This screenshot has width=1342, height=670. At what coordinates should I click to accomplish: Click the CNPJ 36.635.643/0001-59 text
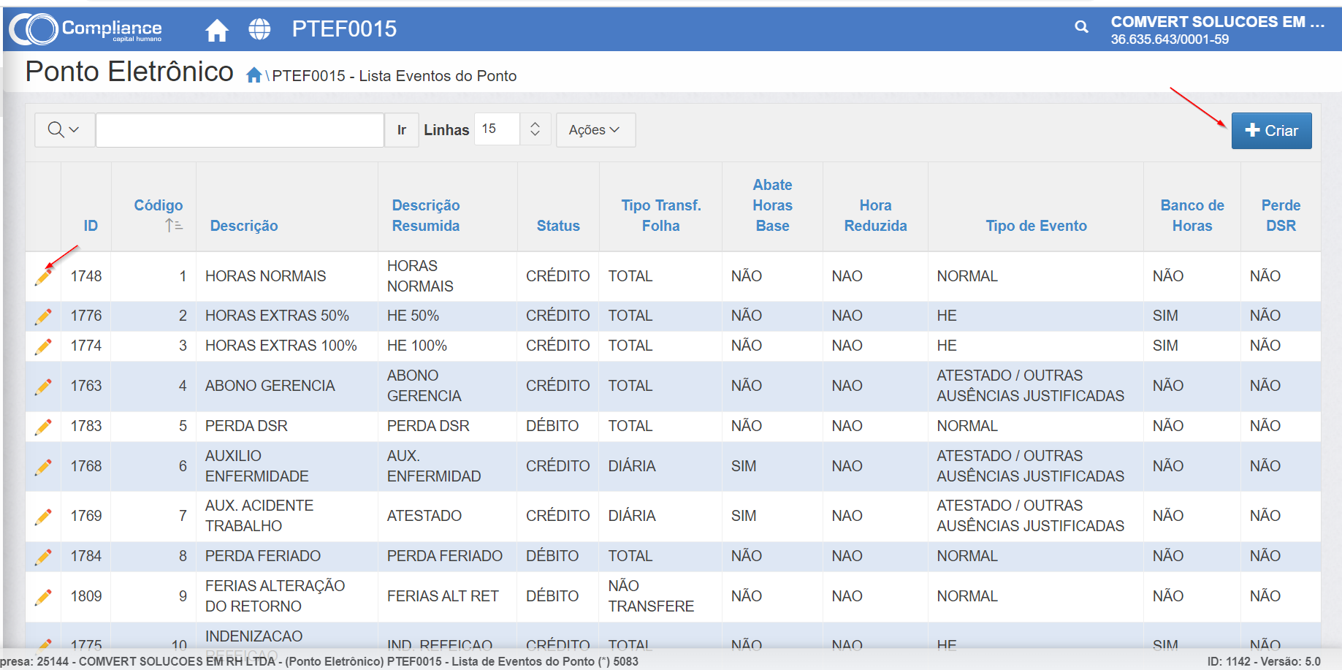pyautogui.click(x=1170, y=39)
